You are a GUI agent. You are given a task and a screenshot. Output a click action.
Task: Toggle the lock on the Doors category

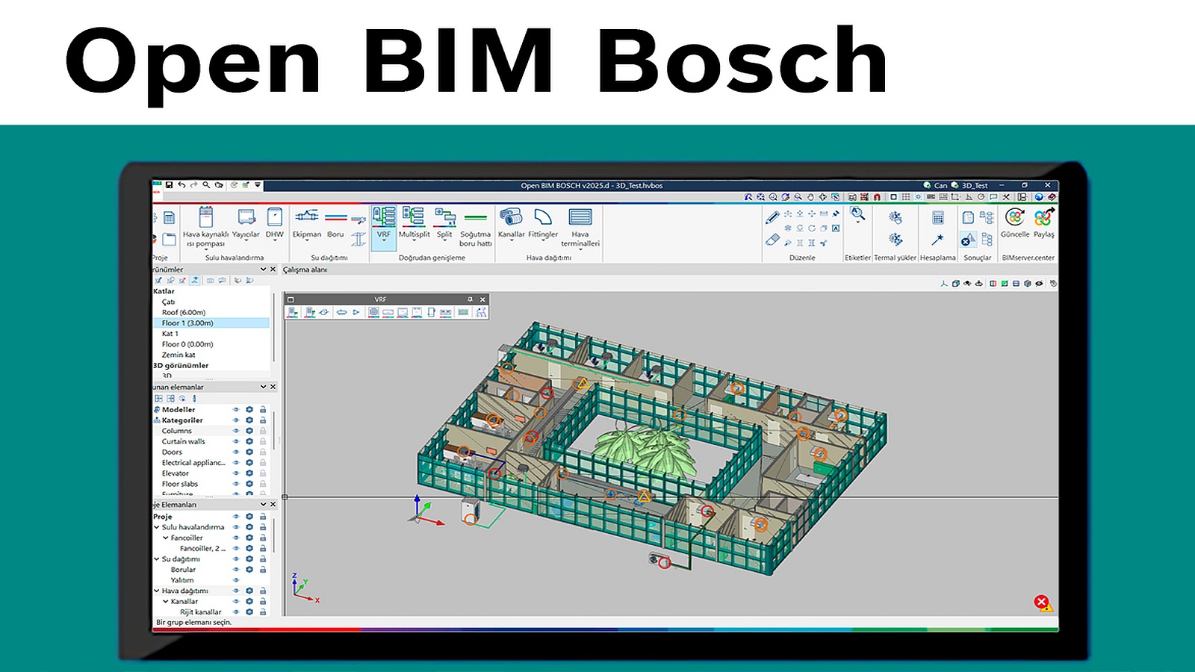coord(263,452)
